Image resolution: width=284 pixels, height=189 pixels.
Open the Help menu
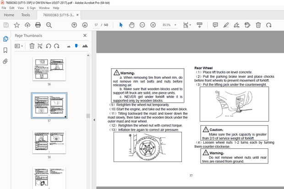56,8
